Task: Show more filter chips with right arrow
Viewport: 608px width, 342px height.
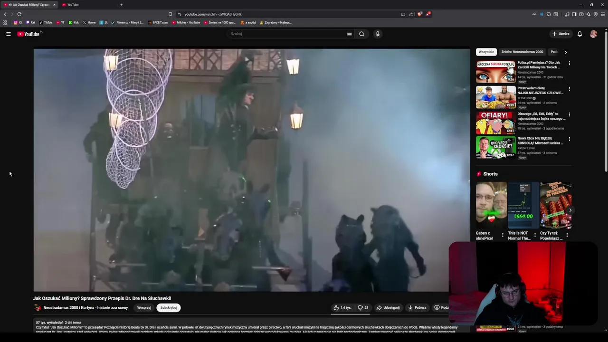Action: [565, 52]
